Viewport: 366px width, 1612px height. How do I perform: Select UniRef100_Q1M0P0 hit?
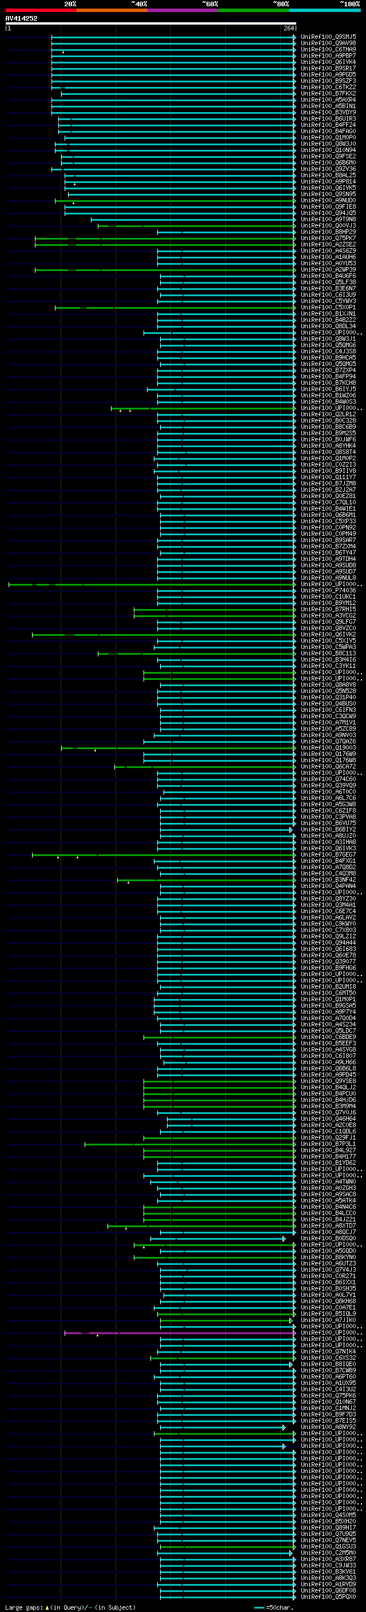coord(328,138)
